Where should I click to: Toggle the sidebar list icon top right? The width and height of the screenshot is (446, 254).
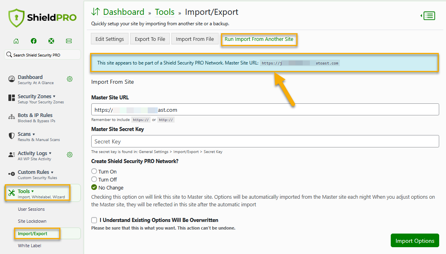tap(428, 16)
